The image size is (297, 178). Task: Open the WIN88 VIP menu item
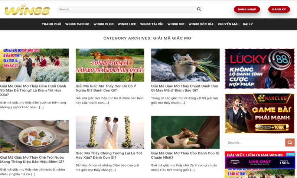(x=176, y=24)
